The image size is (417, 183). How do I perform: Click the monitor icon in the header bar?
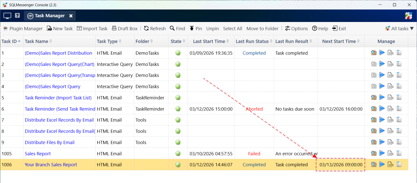pos(7,16)
